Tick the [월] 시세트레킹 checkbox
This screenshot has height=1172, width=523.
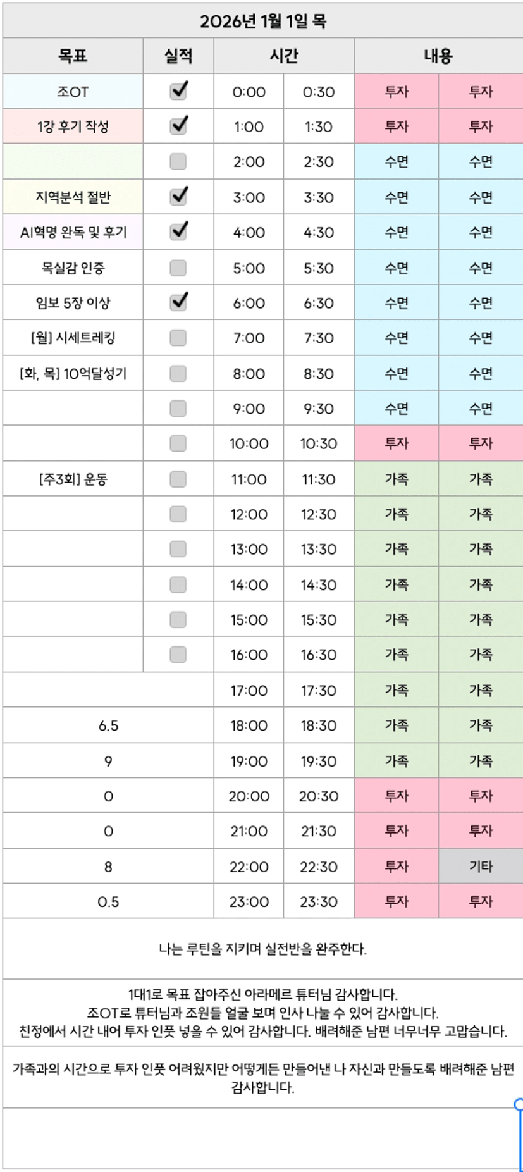click(x=178, y=338)
